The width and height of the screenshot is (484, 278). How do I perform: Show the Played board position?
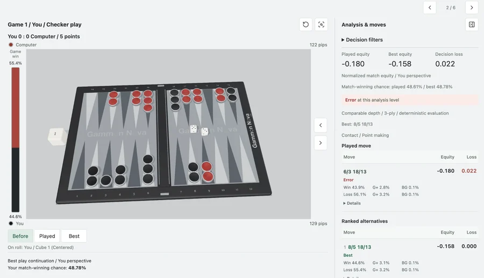tap(47, 236)
